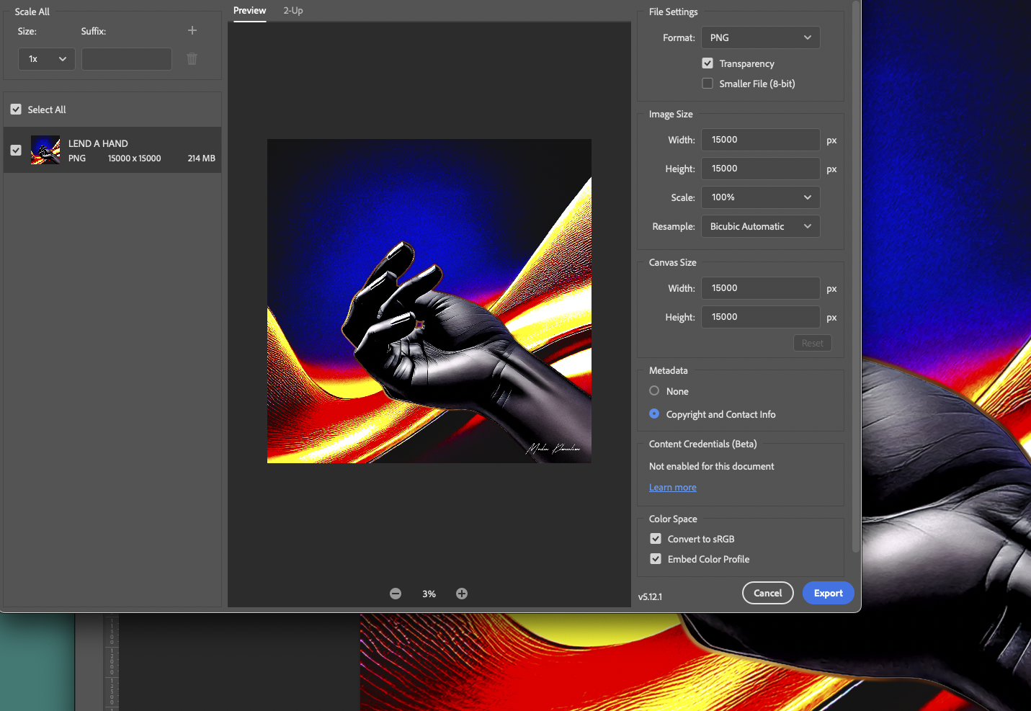Viewport: 1031px width, 711px height.
Task: Uncheck Embed Color Profile
Action: (656, 559)
